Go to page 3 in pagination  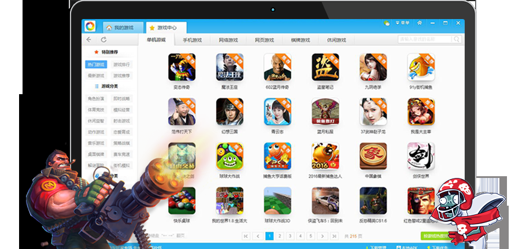click(290, 236)
